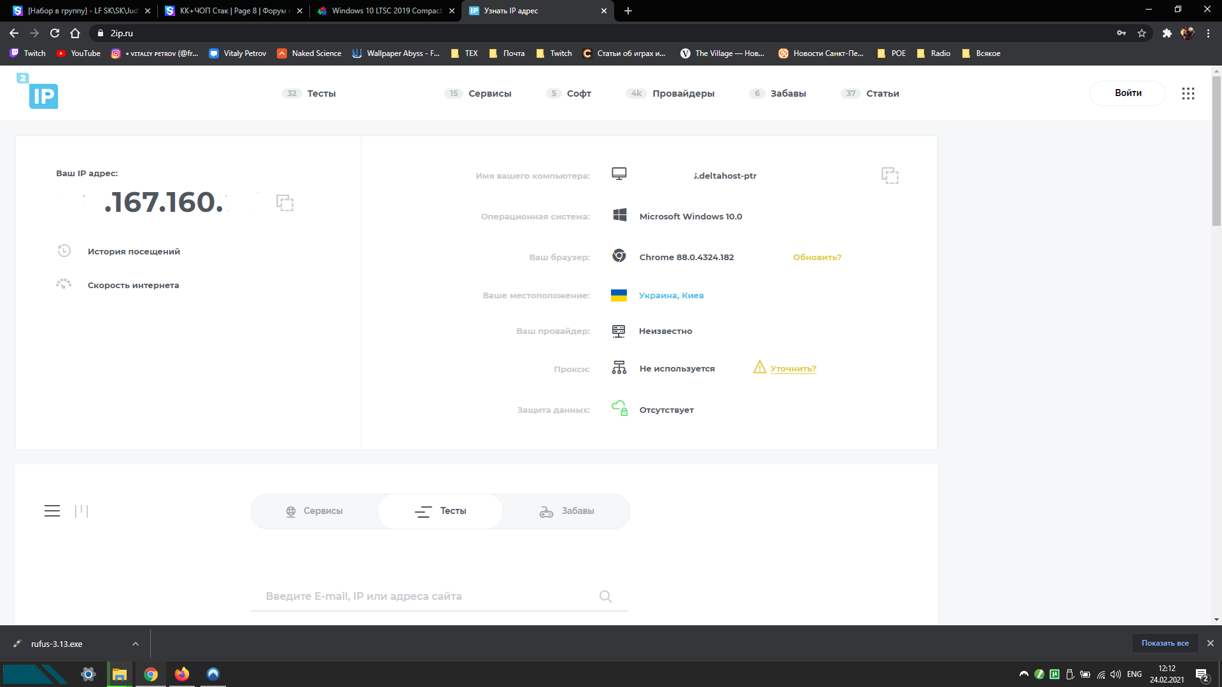This screenshot has width=1222, height=687.
Task: Open Chrome extensions puzzle icon
Action: pyautogui.click(x=1167, y=33)
